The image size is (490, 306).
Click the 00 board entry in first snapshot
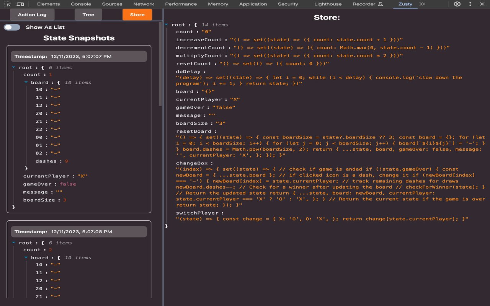coord(48,137)
